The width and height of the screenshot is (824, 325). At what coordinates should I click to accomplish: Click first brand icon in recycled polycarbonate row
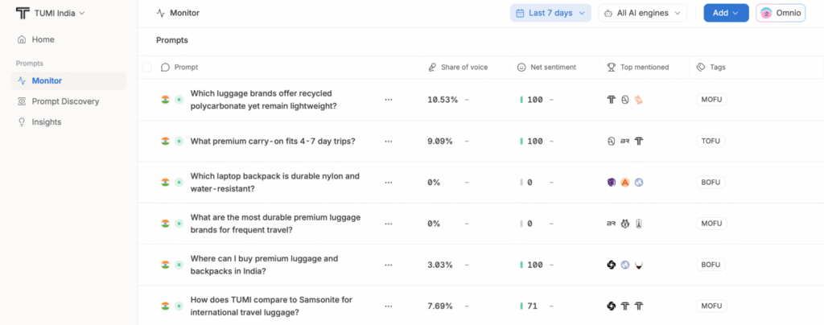pyautogui.click(x=612, y=100)
